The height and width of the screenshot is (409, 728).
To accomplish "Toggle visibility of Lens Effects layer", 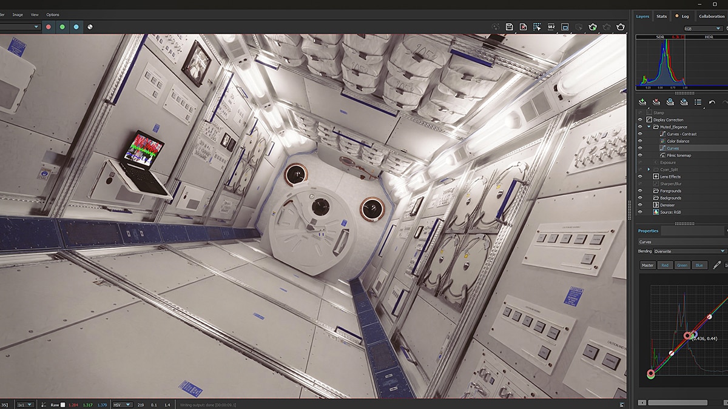I will click(640, 176).
